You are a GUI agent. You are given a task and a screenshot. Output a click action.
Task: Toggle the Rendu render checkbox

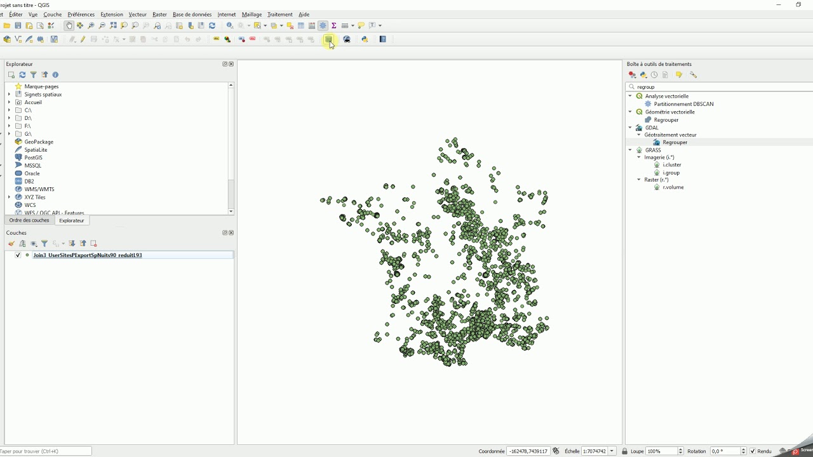(753, 451)
